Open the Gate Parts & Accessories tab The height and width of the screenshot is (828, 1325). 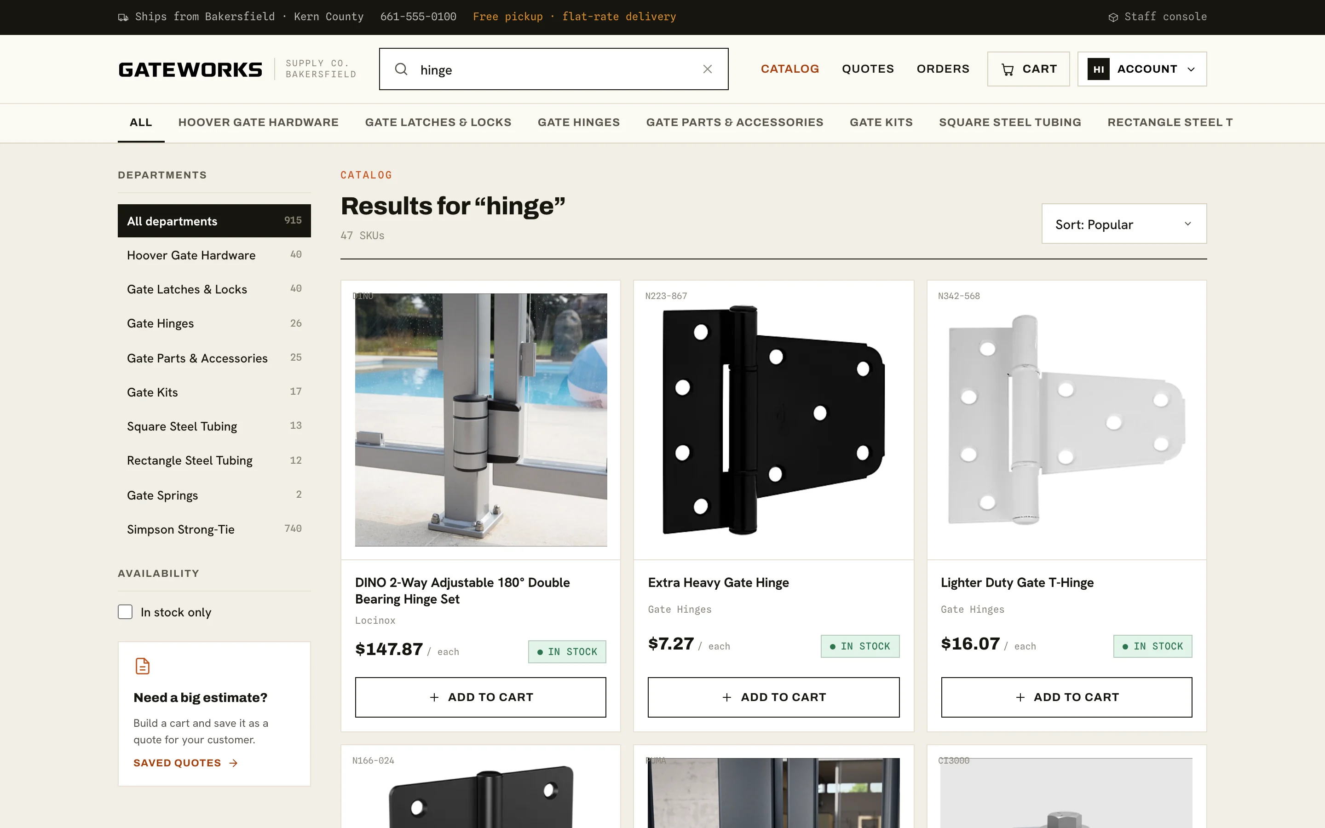tap(735, 123)
